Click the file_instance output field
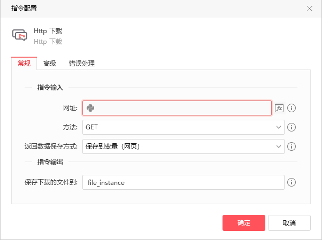 click(183, 182)
